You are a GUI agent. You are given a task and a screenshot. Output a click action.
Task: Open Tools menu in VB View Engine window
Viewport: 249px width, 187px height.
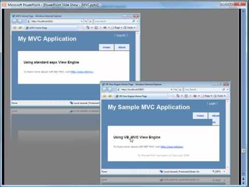pos(219,96)
